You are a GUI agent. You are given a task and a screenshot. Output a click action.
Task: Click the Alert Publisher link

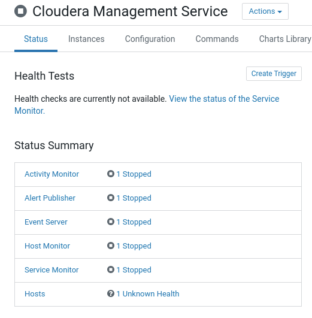(x=50, y=198)
